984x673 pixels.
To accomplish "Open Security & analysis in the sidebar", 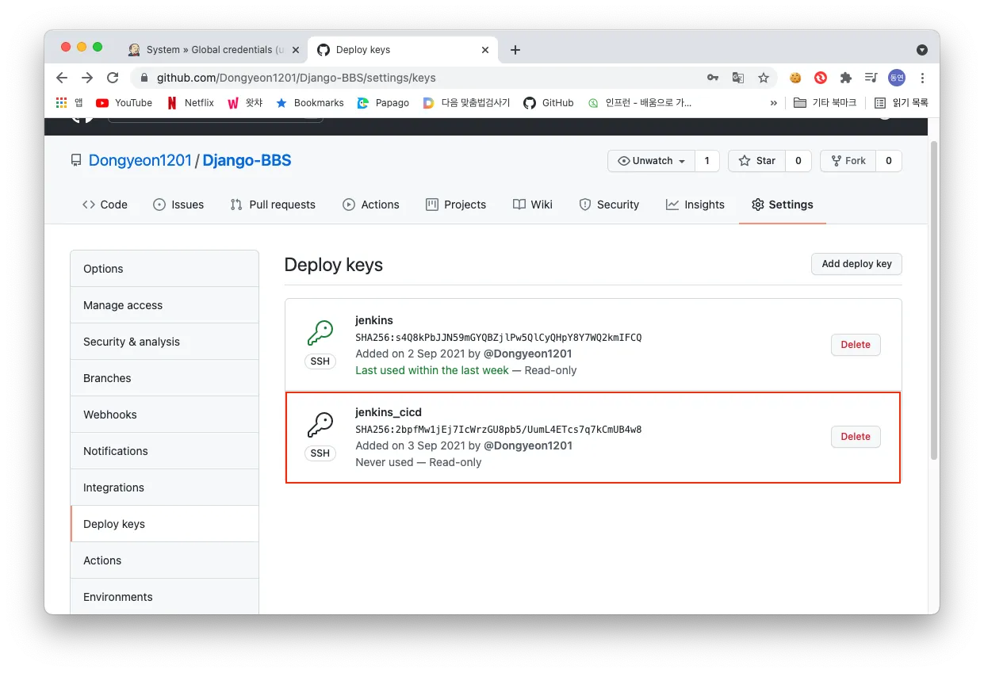I will pyautogui.click(x=165, y=342).
